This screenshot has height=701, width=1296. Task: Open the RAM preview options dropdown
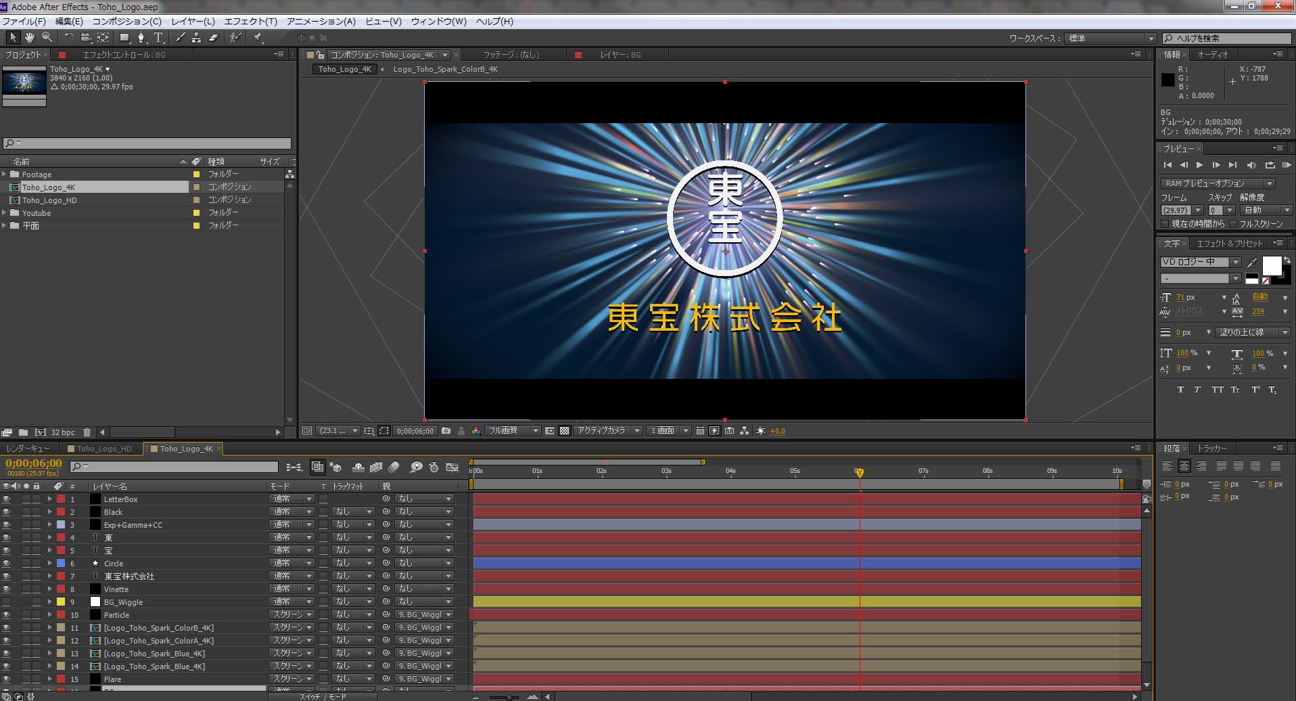click(1218, 183)
